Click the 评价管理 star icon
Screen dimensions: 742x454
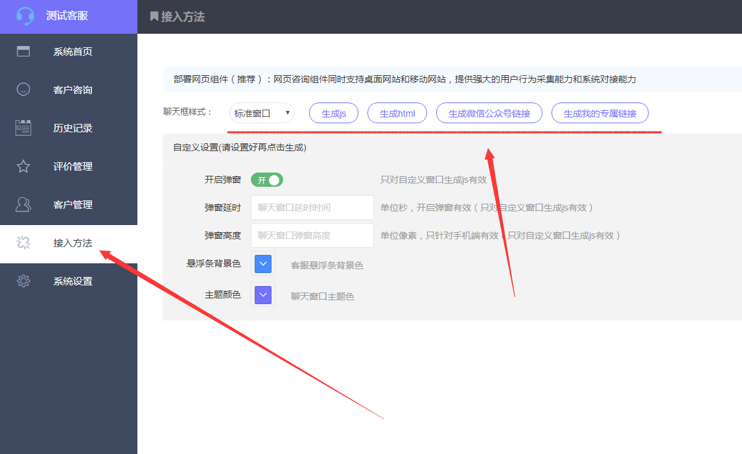[x=23, y=166]
